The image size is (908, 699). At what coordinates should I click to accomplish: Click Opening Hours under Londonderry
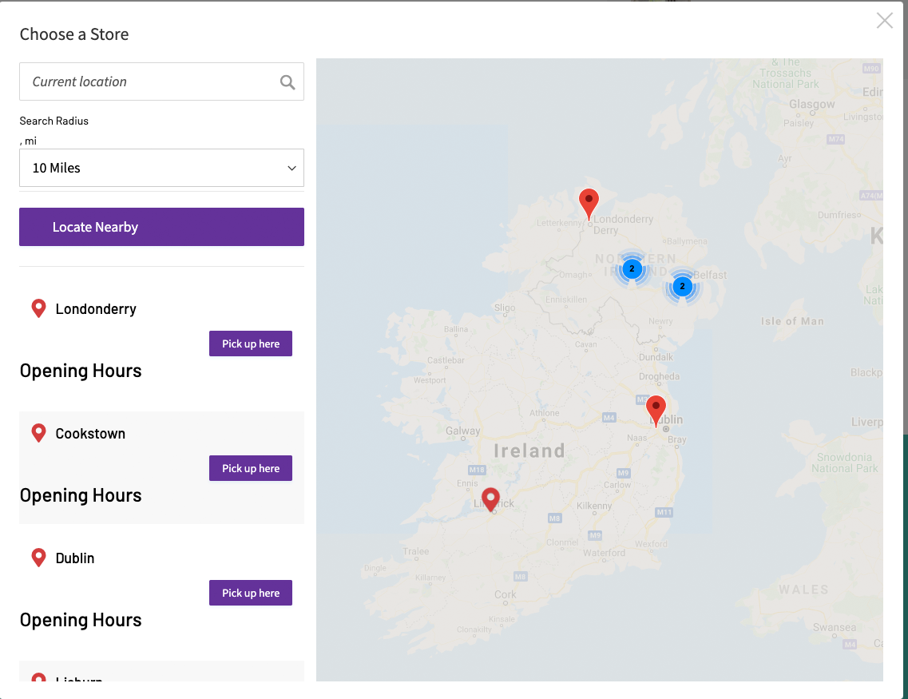[x=81, y=371]
